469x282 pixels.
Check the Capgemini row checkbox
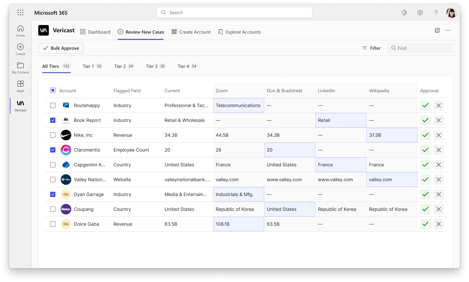pyautogui.click(x=53, y=165)
